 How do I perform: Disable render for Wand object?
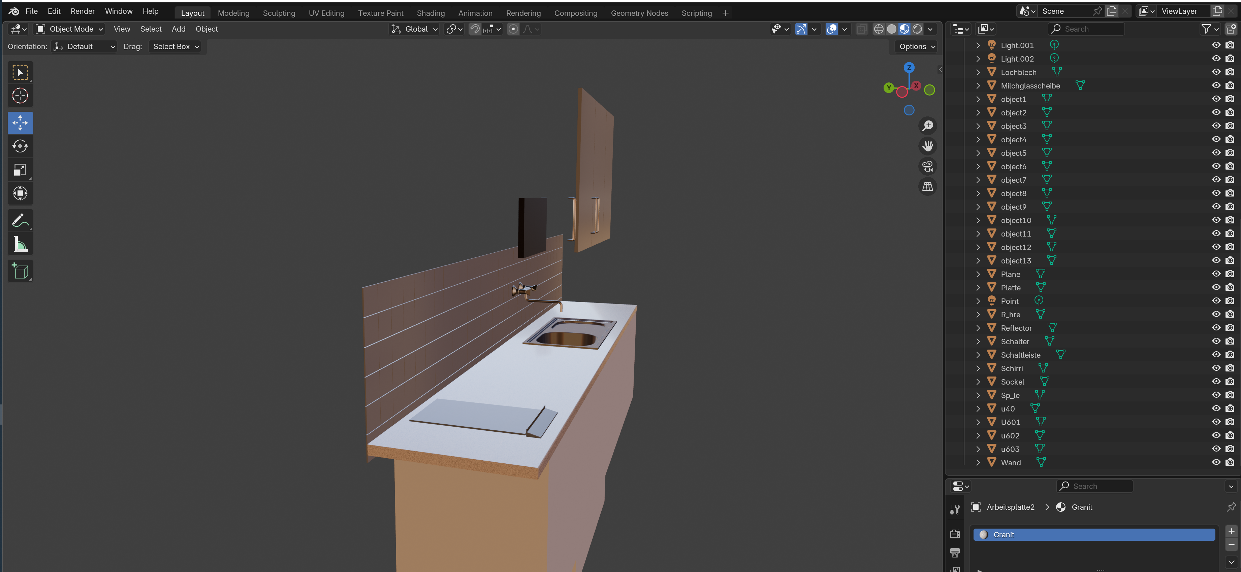(x=1230, y=462)
